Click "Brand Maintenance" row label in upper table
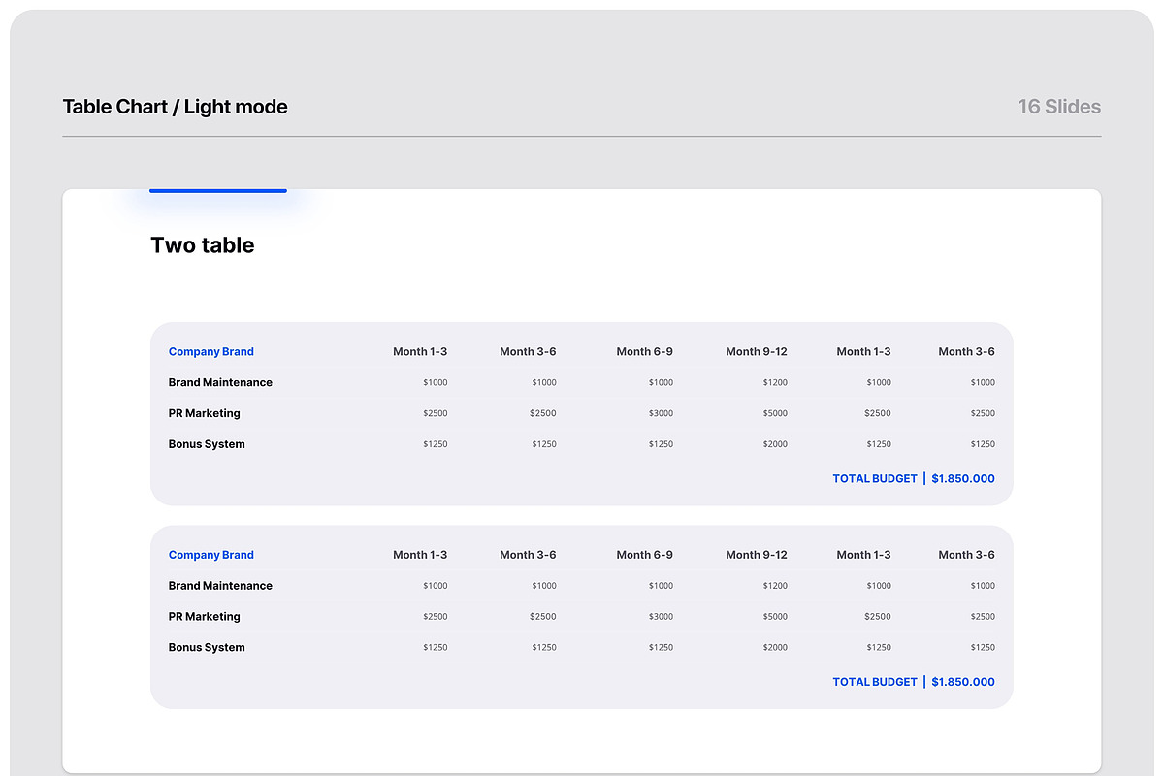Screen dimensions: 1164x776 coord(220,383)
